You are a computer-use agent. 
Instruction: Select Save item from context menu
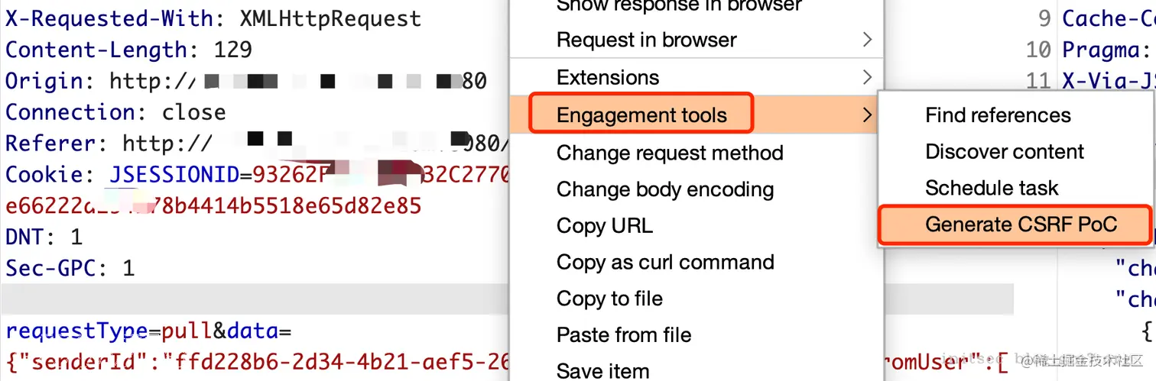tap(602, 371)
